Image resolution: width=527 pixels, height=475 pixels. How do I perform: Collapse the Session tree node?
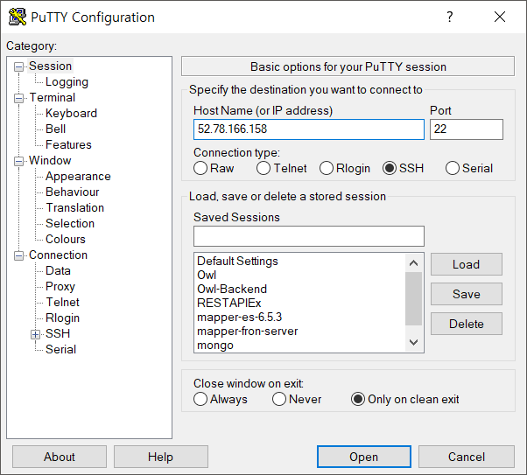(19, 66)
